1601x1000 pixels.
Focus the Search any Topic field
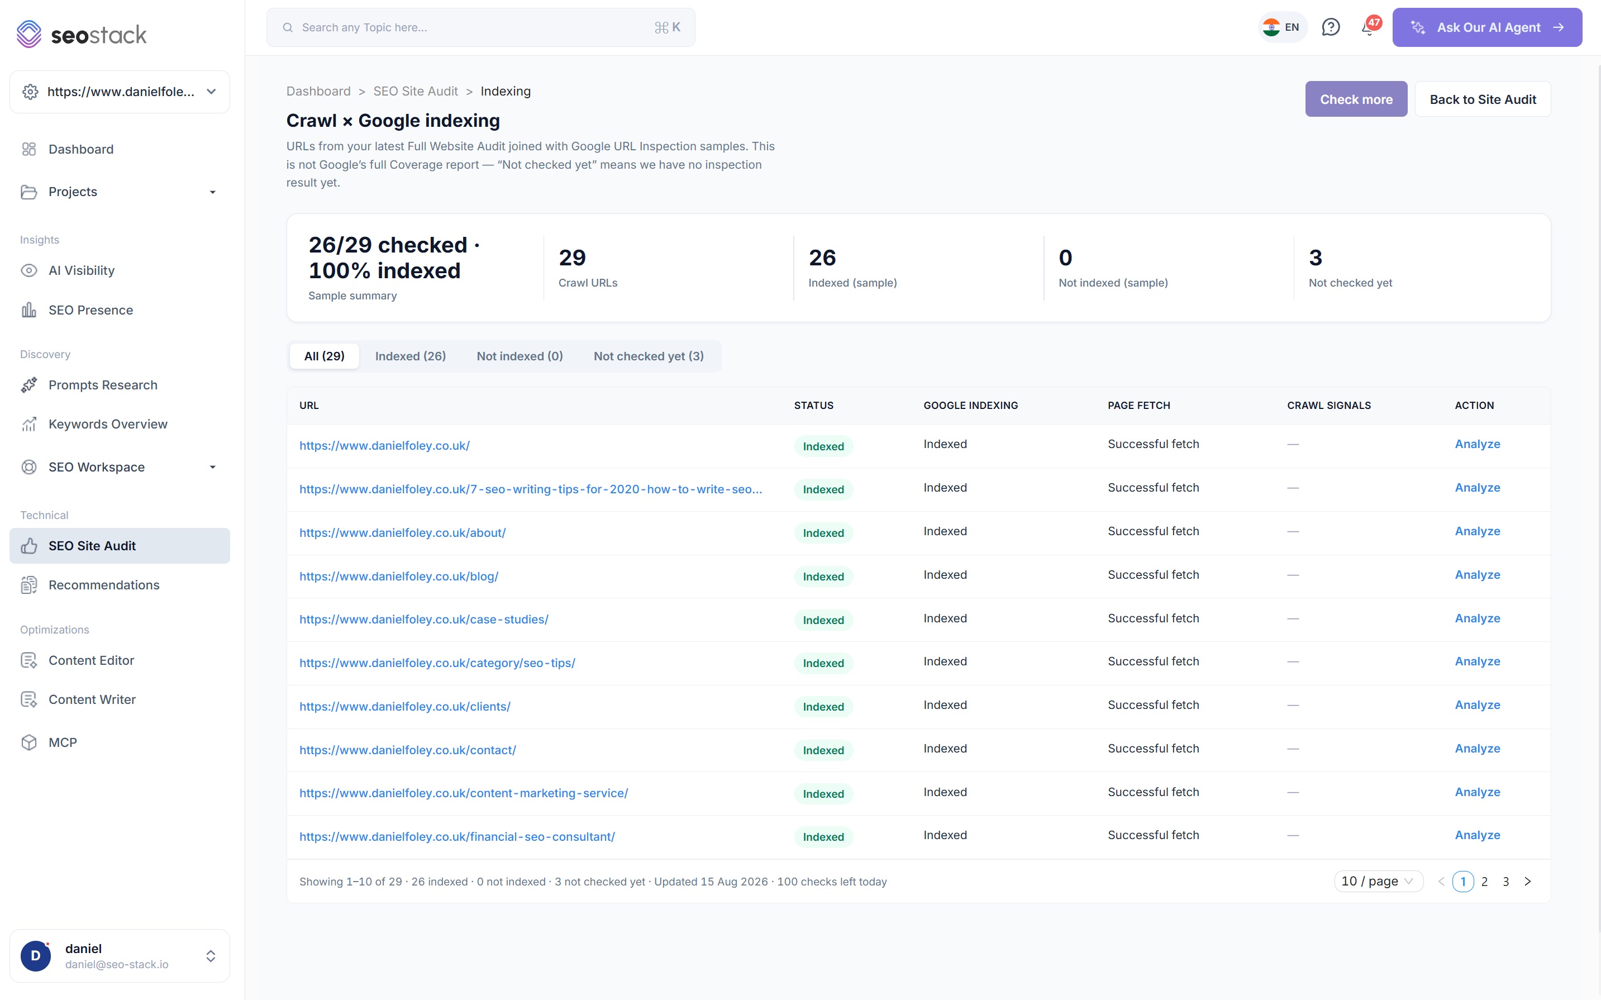481,28
